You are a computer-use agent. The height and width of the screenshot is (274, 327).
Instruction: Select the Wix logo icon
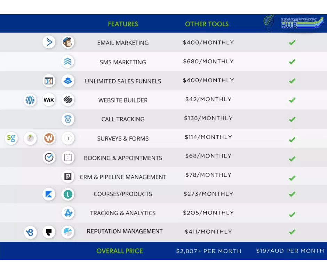click(x=49, y=100)
